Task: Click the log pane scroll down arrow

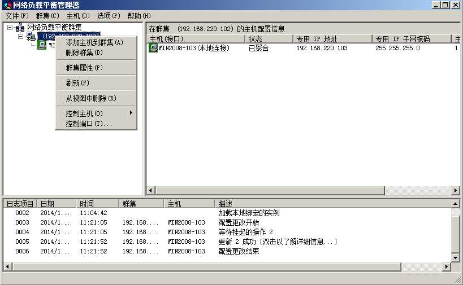Action: (x=455, y=258)
